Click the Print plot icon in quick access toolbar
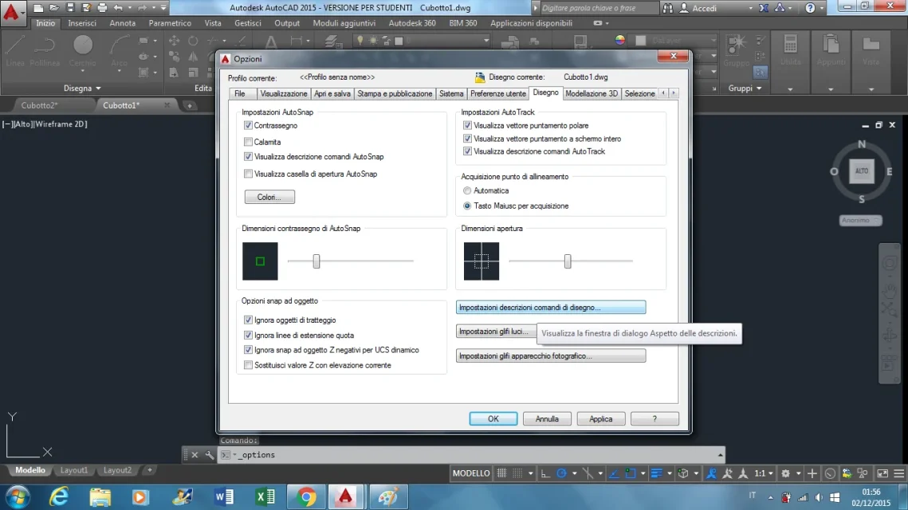This screenshot has width=908, height=510. pos(102,8)
